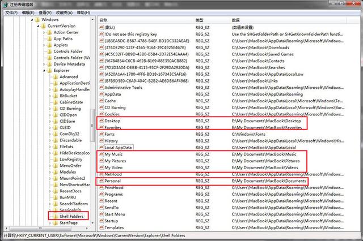Click the tree pane horizontal scrollbar right arrow
This screenshot has height=241, width=363.
tap(87, 229)
